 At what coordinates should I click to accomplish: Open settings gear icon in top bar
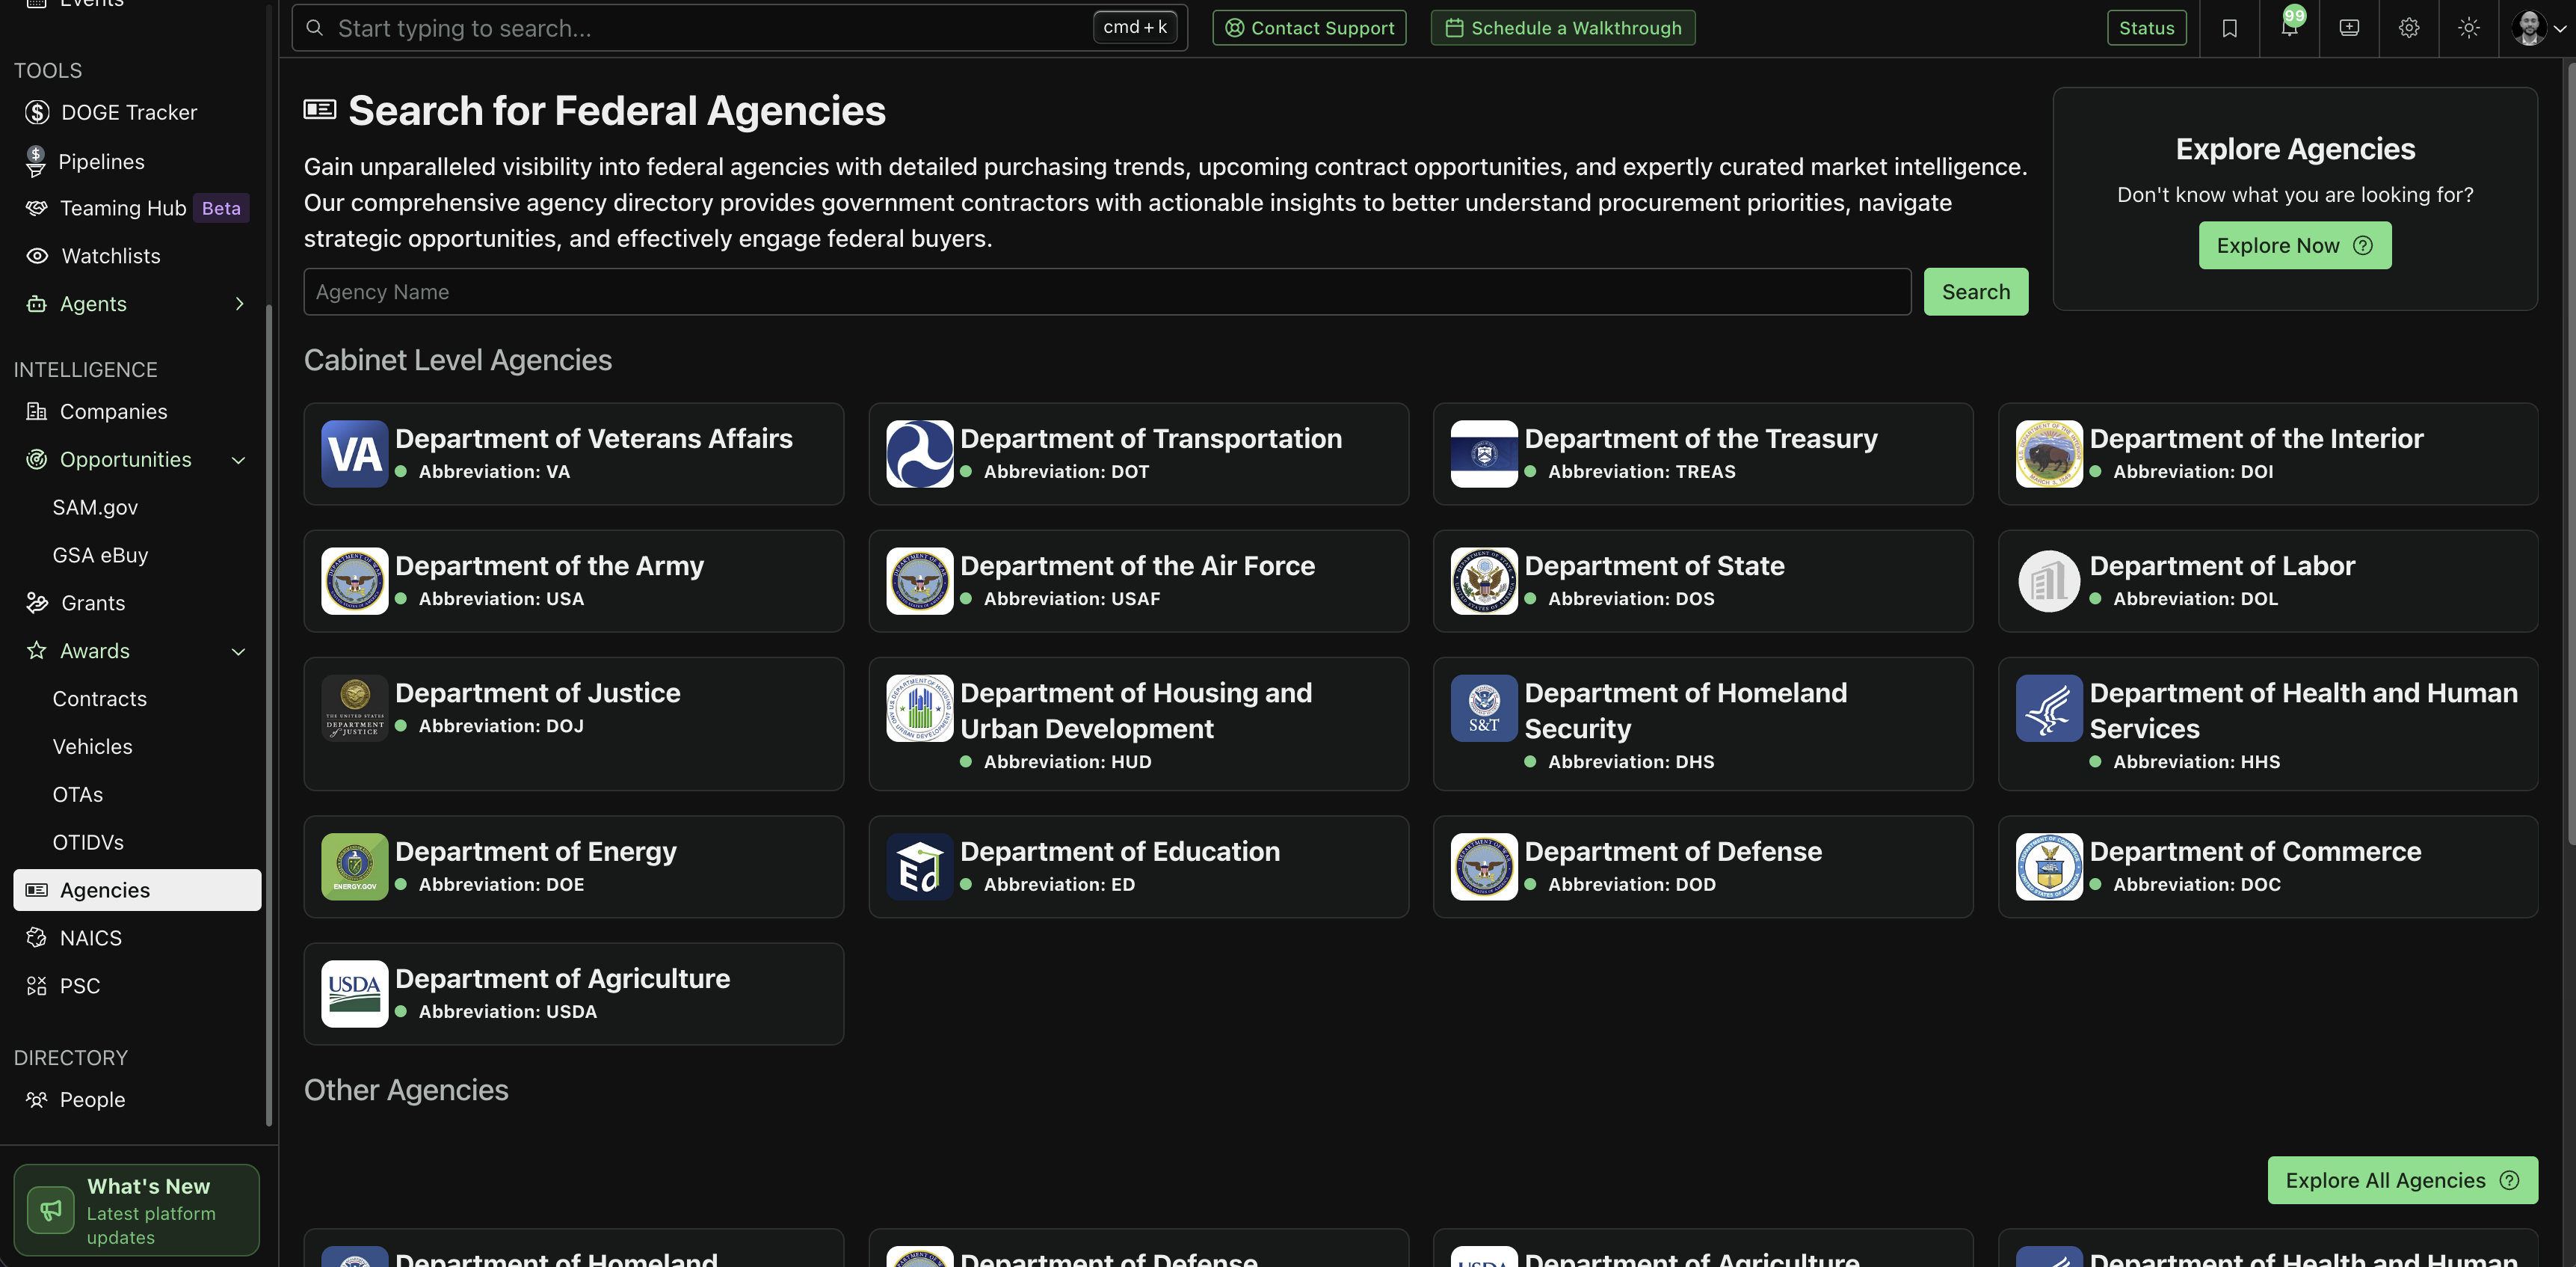[2409, 28]
